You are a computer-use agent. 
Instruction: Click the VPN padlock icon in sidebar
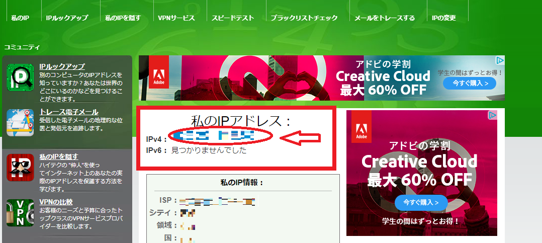point(20,213)
